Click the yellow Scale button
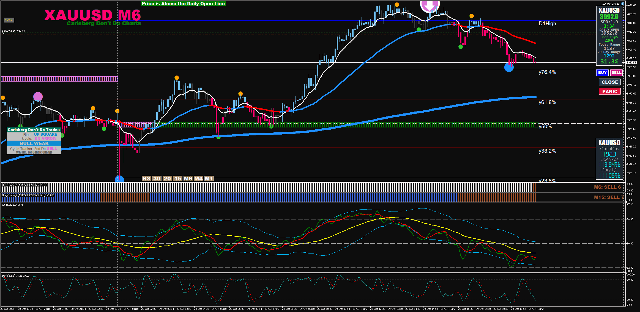The image size is (640, 312). click(9, 20)
